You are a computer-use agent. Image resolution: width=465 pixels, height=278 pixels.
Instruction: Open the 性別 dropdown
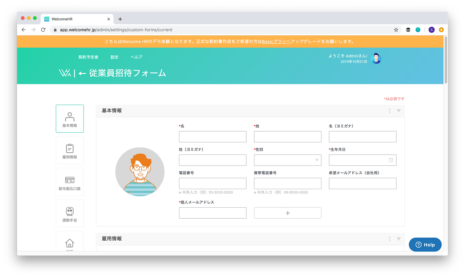288,160
